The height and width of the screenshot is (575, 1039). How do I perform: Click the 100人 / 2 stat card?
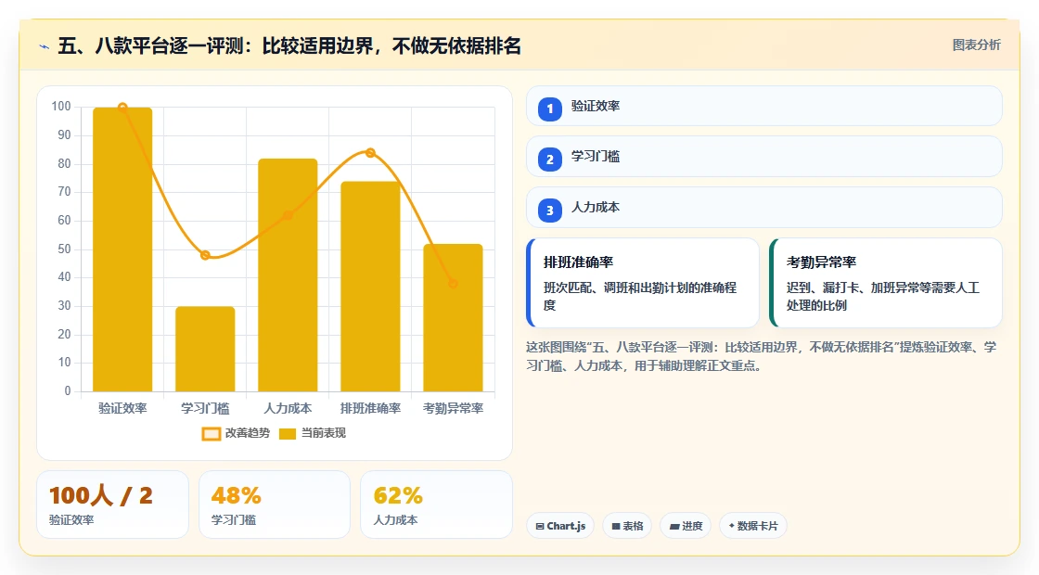[x=112, y=505]
